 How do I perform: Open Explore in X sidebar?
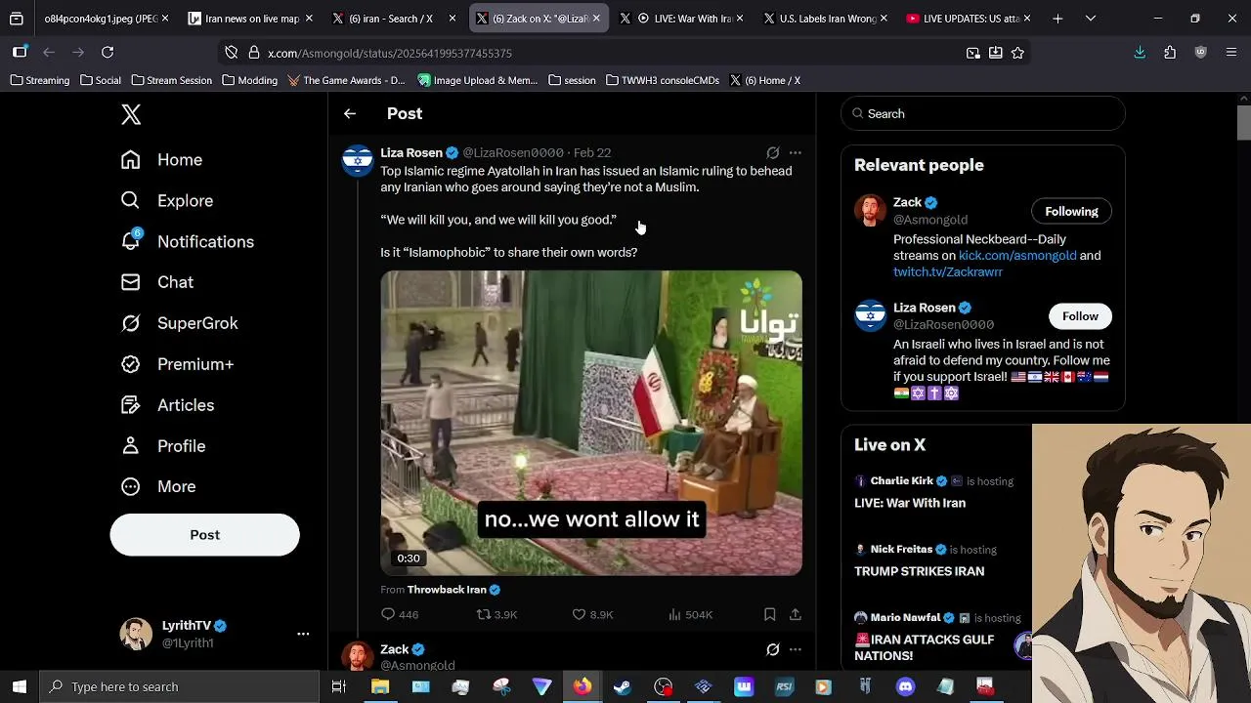pyautogui.click(x=166, y=201)
